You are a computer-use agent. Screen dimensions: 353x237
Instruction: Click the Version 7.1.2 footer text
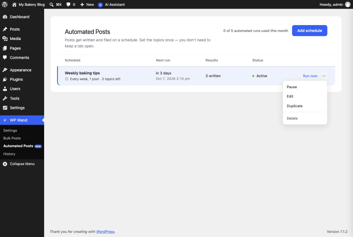337,231
